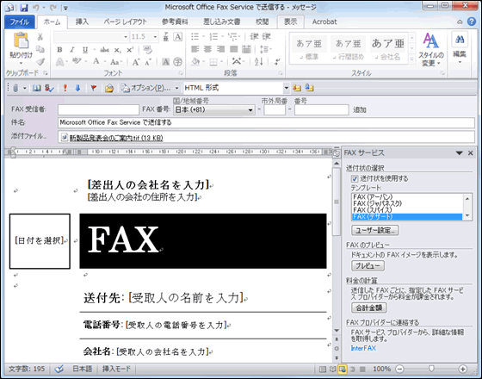Open the HTML 形式 format dropdown

tap(286, 88)
